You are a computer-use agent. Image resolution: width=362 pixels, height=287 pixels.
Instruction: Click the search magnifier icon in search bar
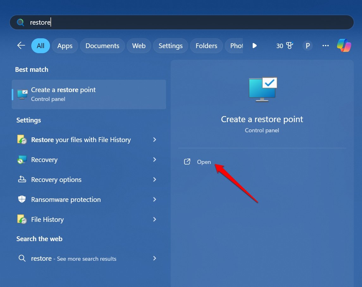20,22
